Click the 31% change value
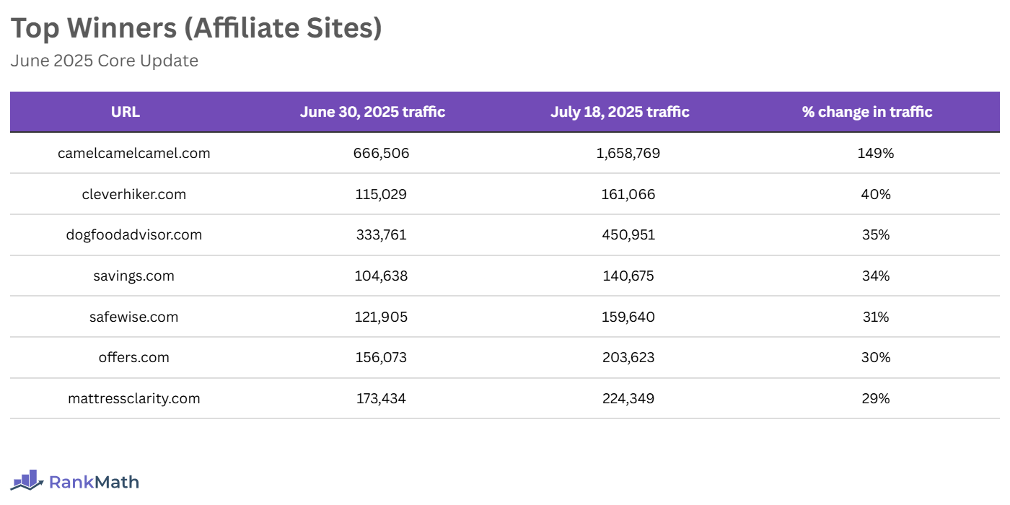Viewport: 1010px width, 505px height. 877,317
